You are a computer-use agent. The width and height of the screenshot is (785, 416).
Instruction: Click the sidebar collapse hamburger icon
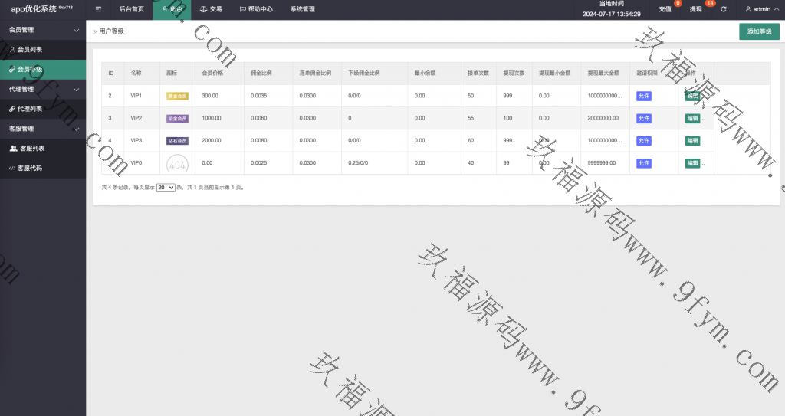coord(98,10)
